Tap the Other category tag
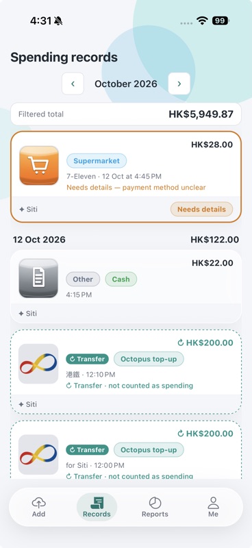This screenshot has height=548, width=252. [83, 279]
